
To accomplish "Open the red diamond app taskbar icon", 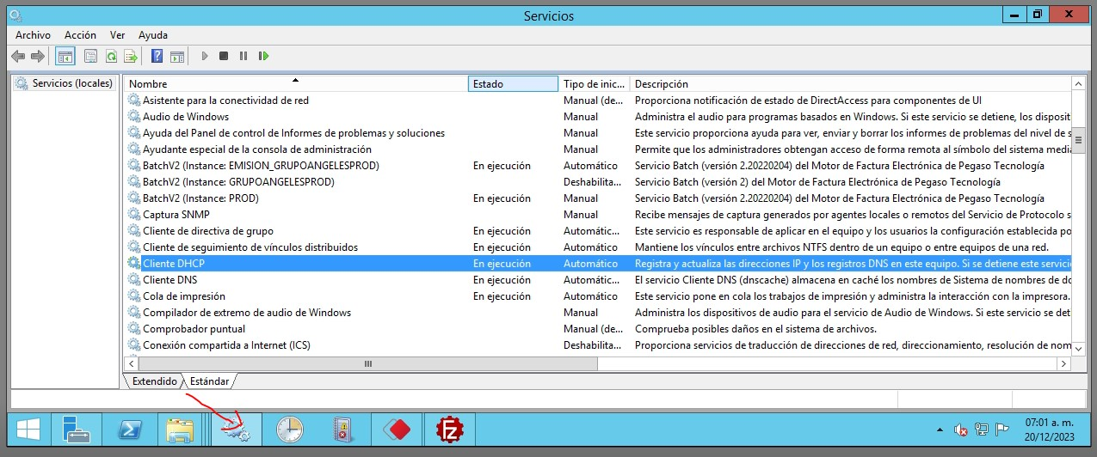I will click(397, 430).
